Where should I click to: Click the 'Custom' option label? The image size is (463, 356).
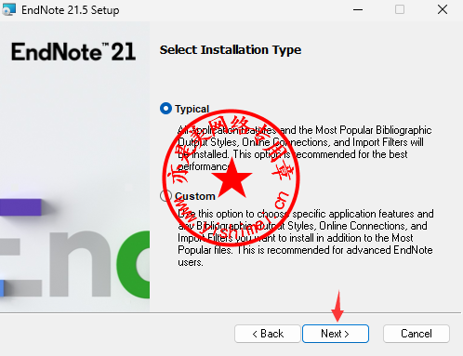coord(195,196)
